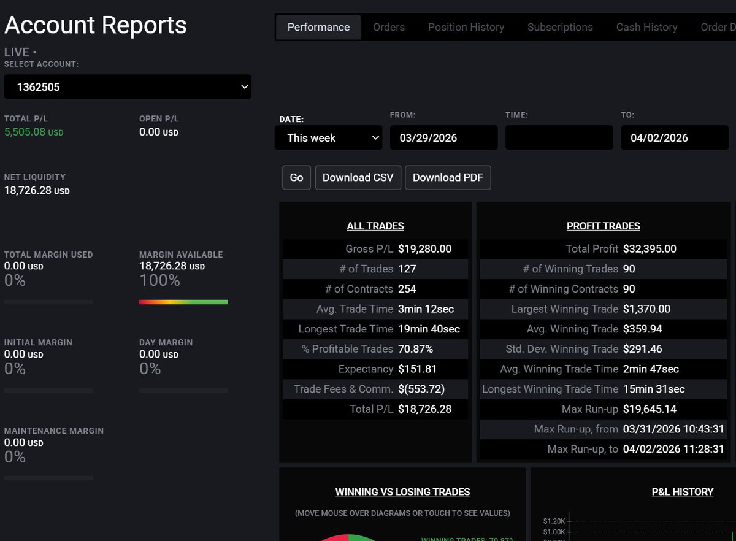This screenshot has height=541, width=736.
Task: Click the ALL TRADES heading
Action: point(375,226)
